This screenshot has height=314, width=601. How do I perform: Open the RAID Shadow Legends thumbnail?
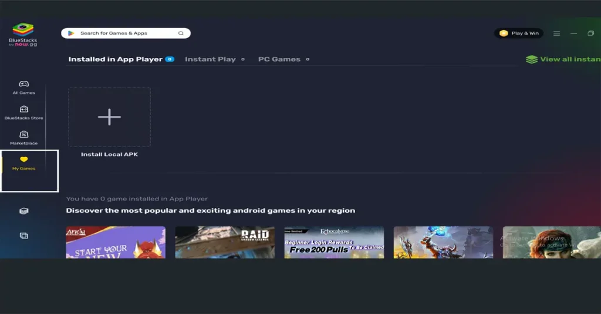[x=225, y=243]
